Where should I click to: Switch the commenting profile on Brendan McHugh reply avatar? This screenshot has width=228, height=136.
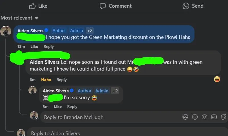[34, 115]
